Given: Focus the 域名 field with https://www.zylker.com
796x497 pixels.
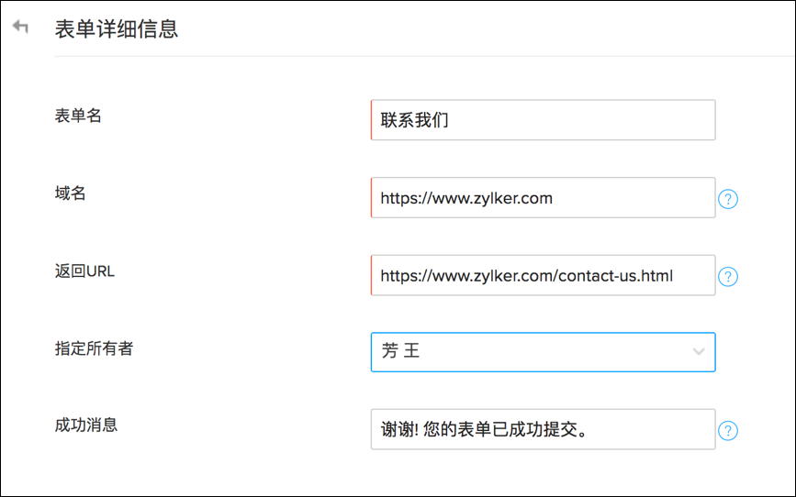Looking at the screenshot, I should click(x=544, y=198).
